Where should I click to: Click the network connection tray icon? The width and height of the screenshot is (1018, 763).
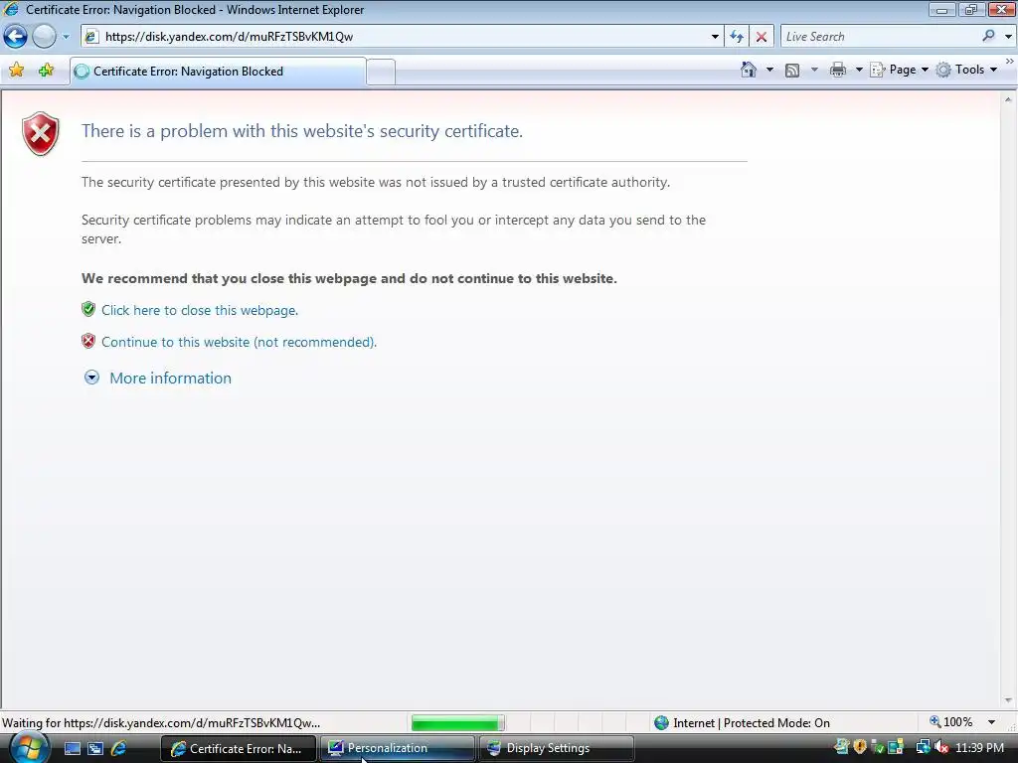point(923,748)
